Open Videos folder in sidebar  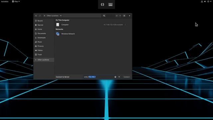[44, 50]
